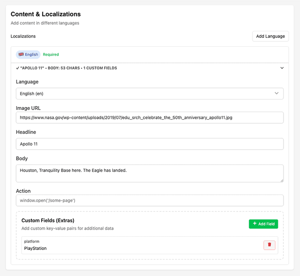This screenshot has width=300, height=276.
Task: Click the green Required label
Action: coord(51,55)
